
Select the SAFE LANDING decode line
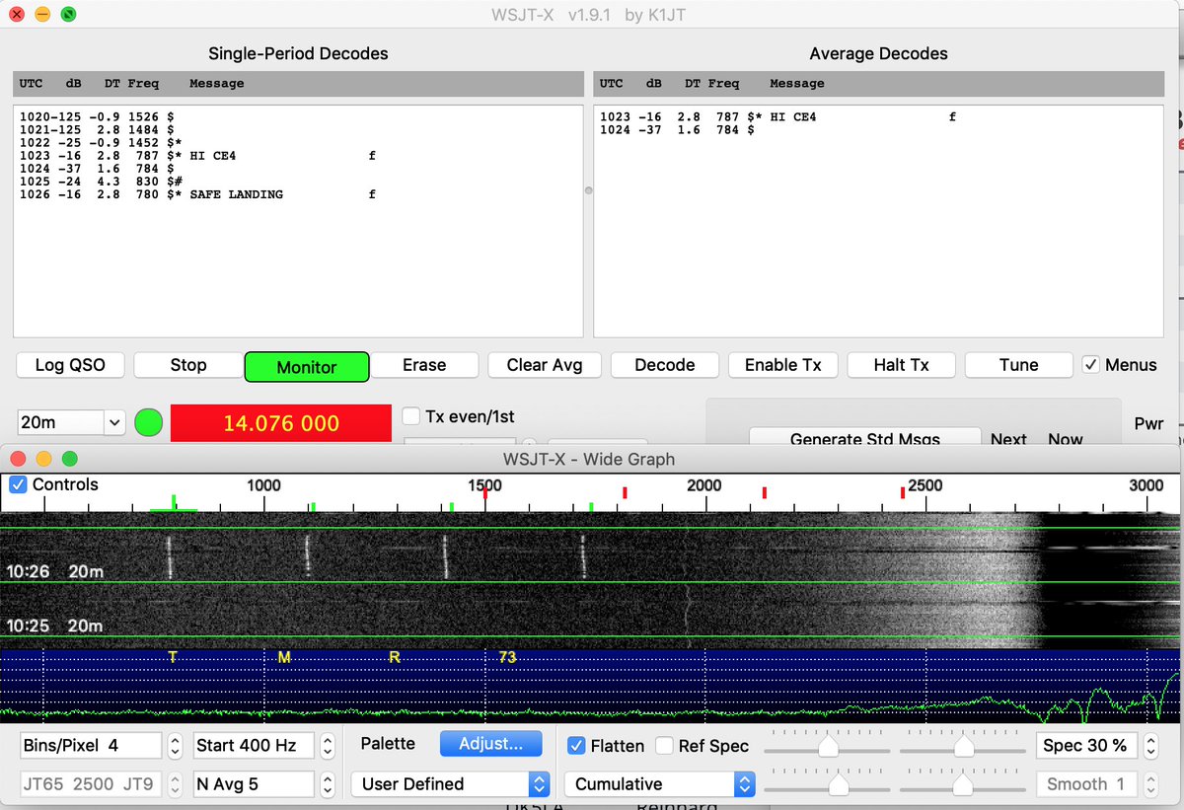[197, 194]
